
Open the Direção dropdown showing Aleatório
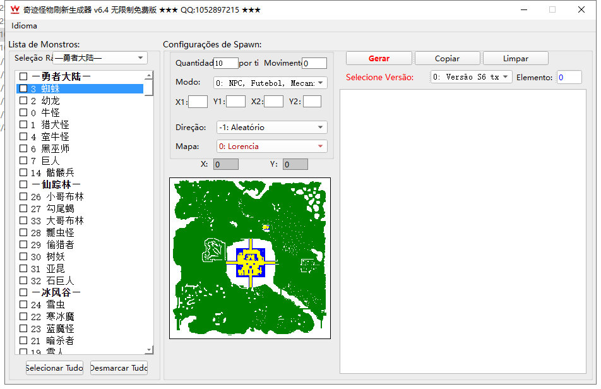(271, 127)
